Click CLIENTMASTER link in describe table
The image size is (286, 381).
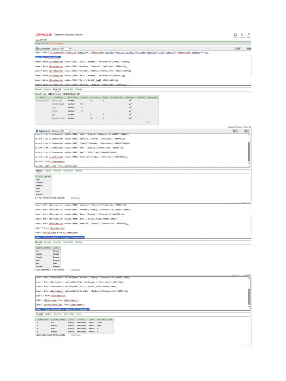click(x=42, y=100)
